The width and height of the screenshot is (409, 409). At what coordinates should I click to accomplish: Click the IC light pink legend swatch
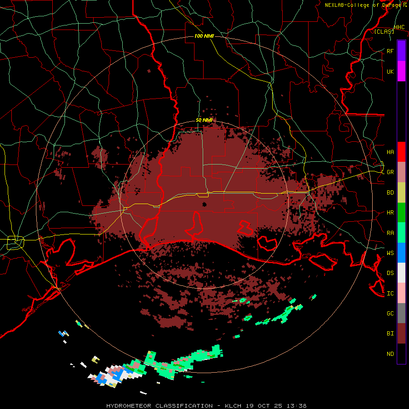click(x=401, y=293)
